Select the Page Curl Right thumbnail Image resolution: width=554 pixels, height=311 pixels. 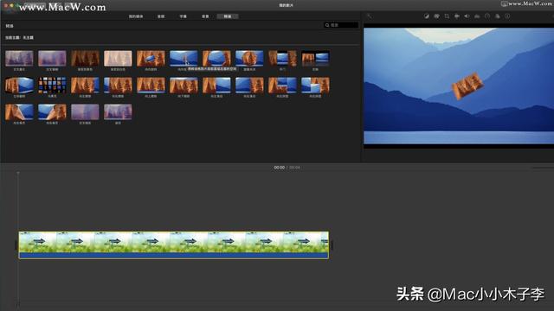point(52,112)
